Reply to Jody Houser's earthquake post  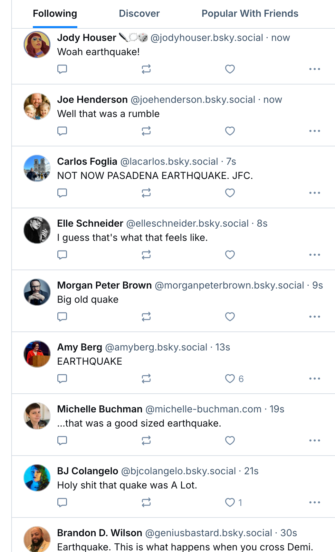coord(62,69)
